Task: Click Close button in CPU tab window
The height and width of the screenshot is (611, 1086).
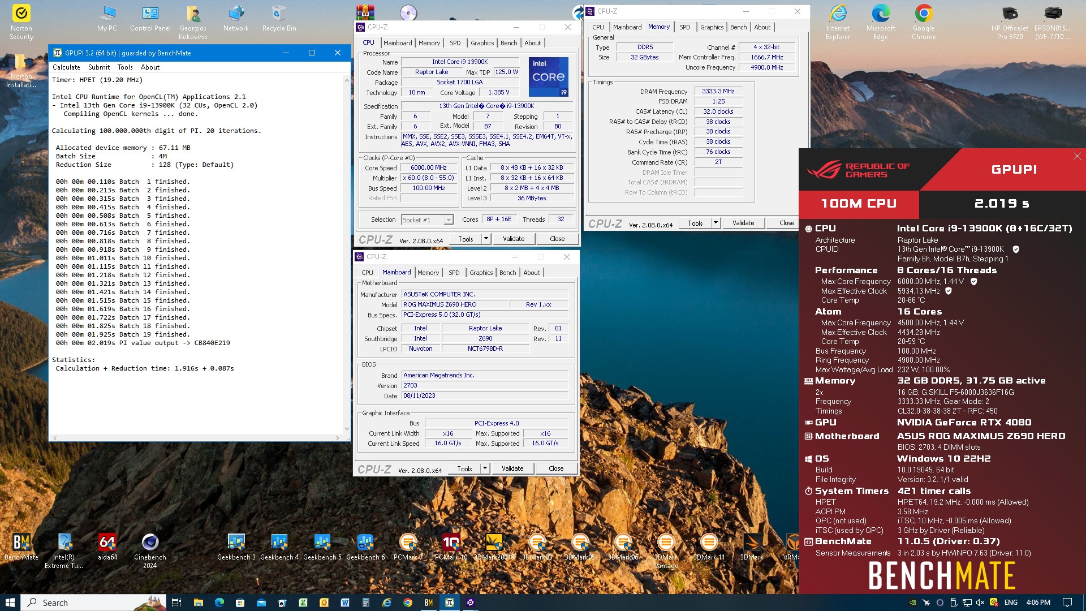Action: click(x=557, y=239)
